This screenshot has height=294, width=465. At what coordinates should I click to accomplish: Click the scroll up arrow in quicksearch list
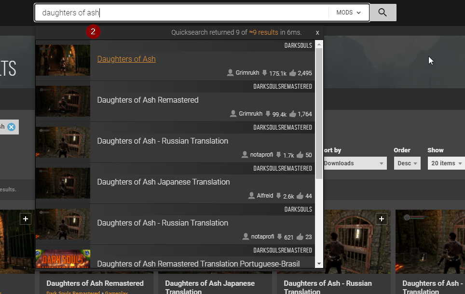coord(319,44)
